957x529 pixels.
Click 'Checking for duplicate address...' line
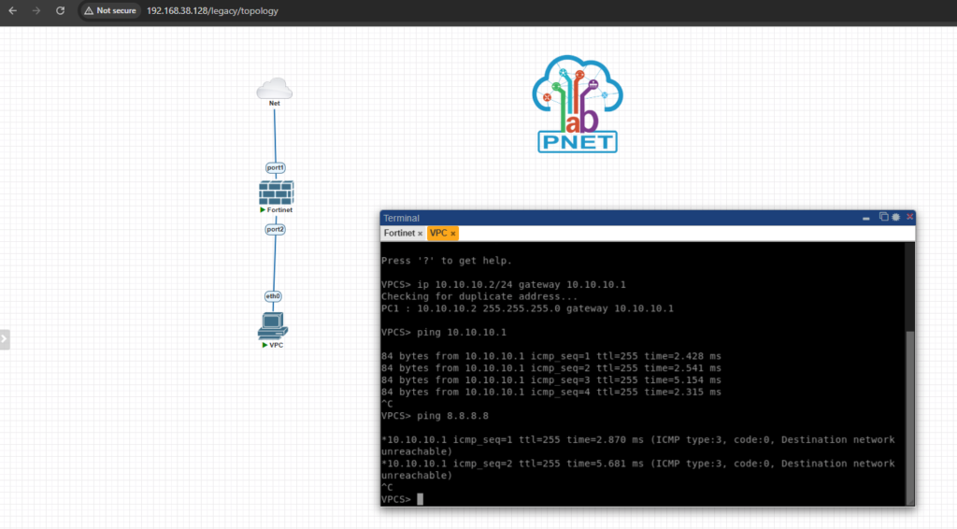click(x=479, y=296)
